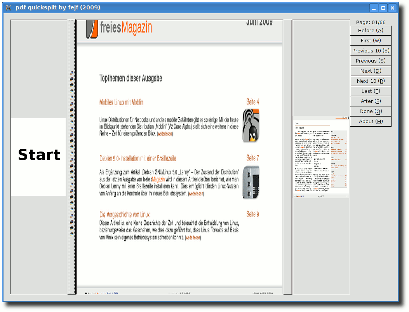Viewport: 409px width, 312px height.
Task: Click the Braille device article image
Action: pyautogui.click(x=251, y=182)
